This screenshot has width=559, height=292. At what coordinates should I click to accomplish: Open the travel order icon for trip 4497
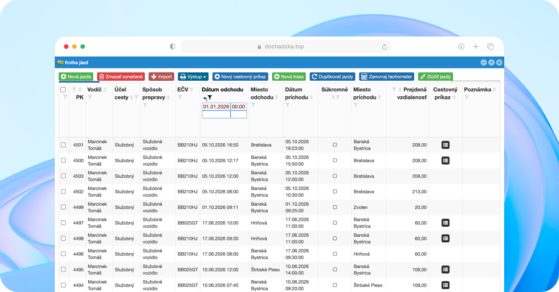coord(446,223)
